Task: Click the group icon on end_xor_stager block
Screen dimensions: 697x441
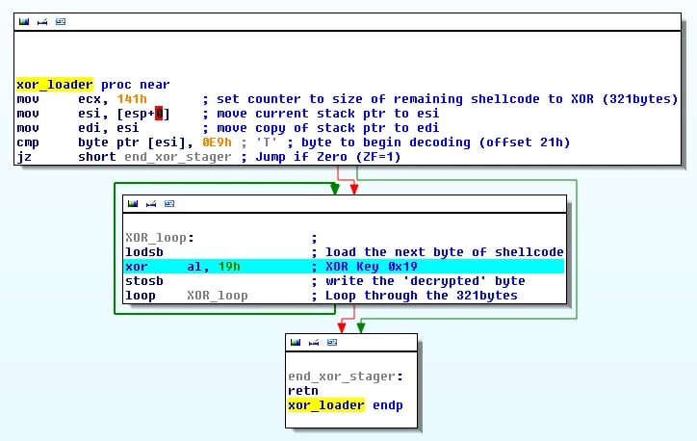Action: [331, 342]
